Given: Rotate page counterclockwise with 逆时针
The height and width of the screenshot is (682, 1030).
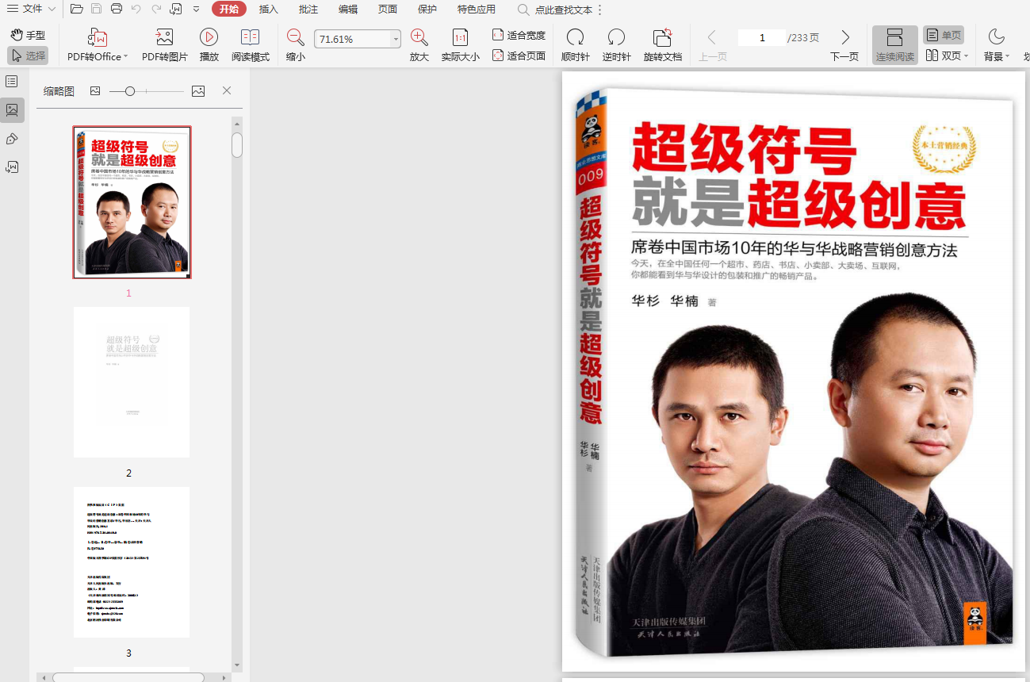Looking at the screenshot, I should click(x=616, y=38).
